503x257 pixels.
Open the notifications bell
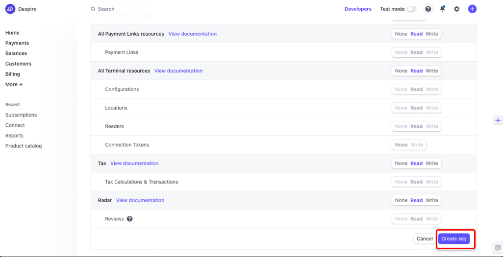442,9
